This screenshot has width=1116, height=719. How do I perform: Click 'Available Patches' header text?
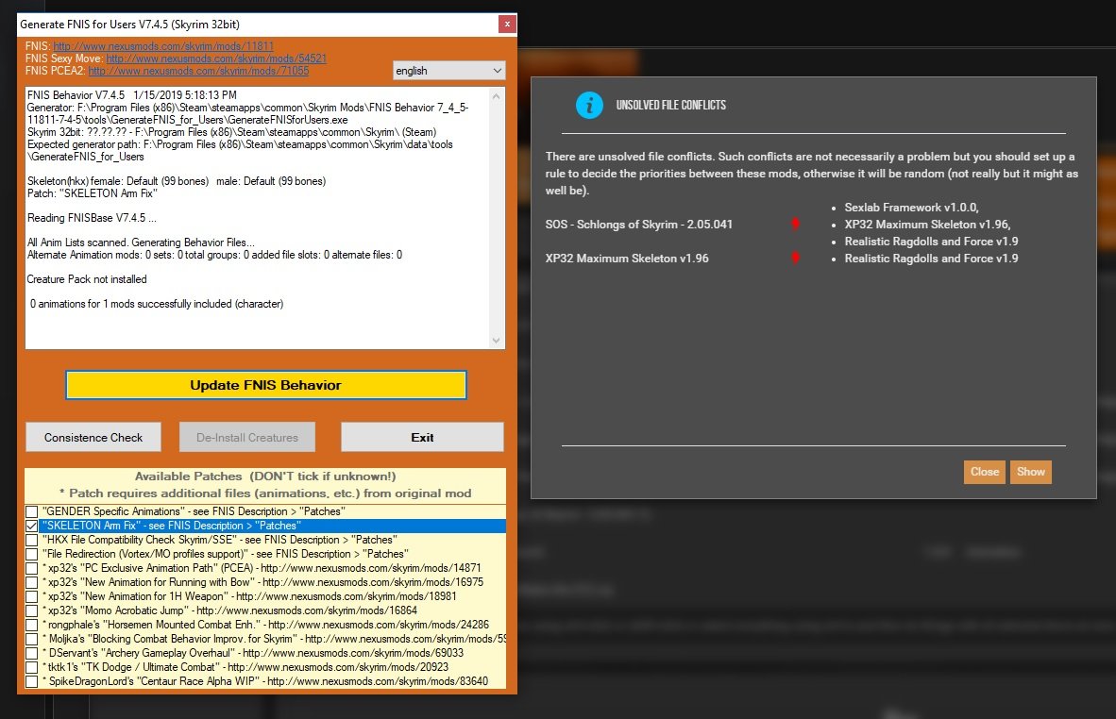264,476
